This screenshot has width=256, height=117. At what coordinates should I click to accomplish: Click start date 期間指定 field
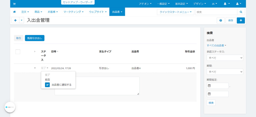coord(218,86)
